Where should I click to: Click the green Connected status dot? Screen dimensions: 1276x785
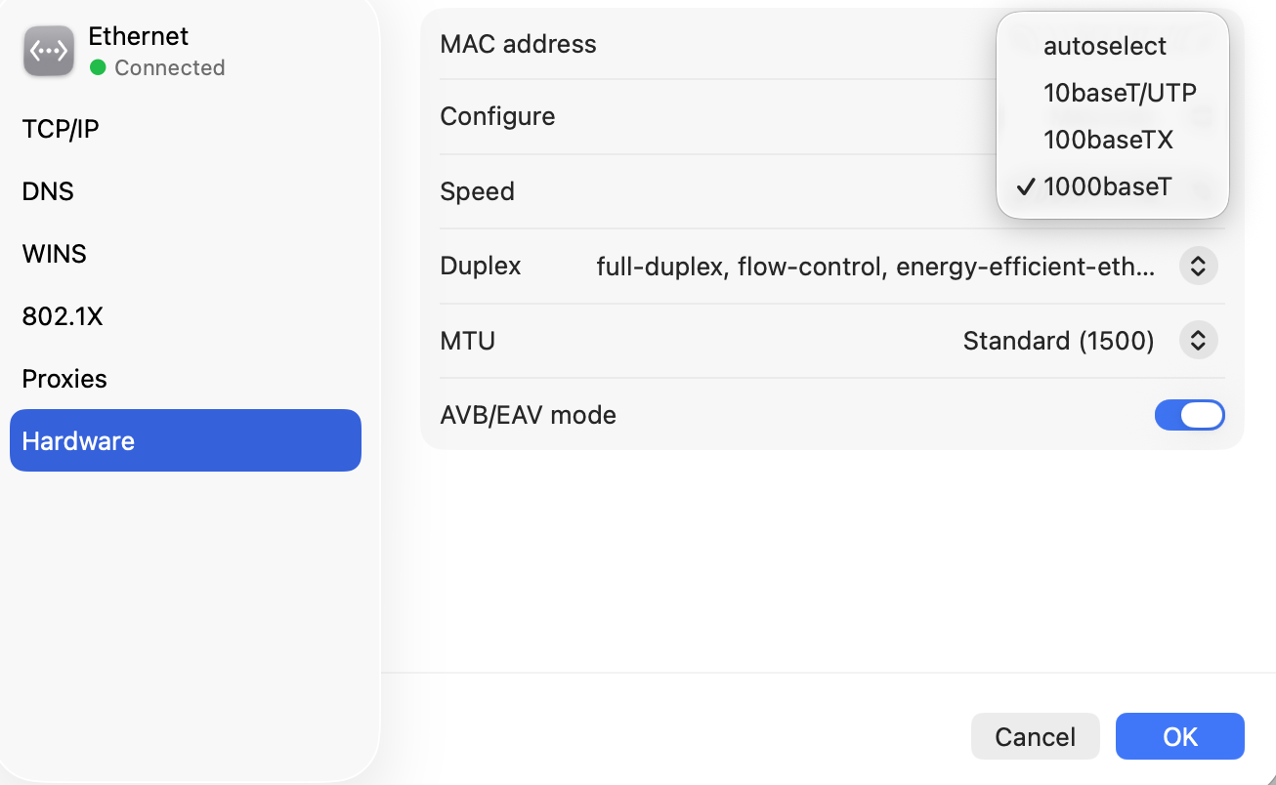pos(98,67)
